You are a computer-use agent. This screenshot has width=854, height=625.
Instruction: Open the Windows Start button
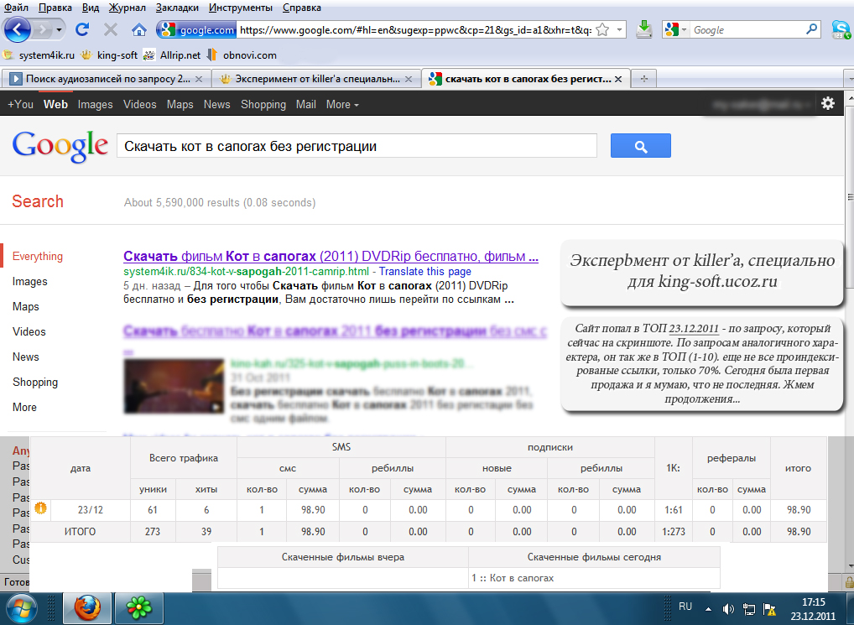(22, 609)
